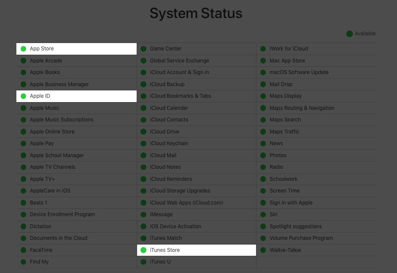The height and width of the screenshot is (273, 397).
Task: Click the iTunes Match text
Action: tap(166, 238)
